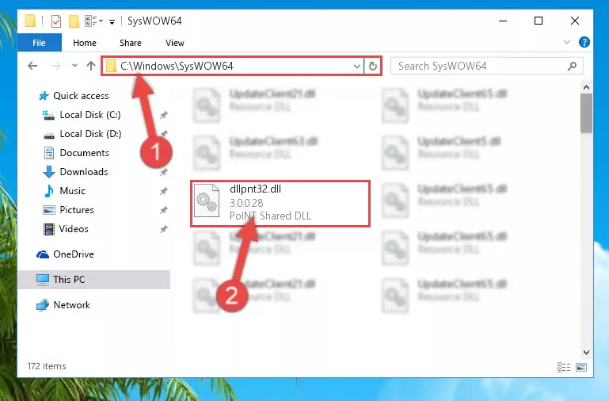Open Pictures in the sidebar
The width and height of the screenshot is (609, 401).
coord(77,210)
